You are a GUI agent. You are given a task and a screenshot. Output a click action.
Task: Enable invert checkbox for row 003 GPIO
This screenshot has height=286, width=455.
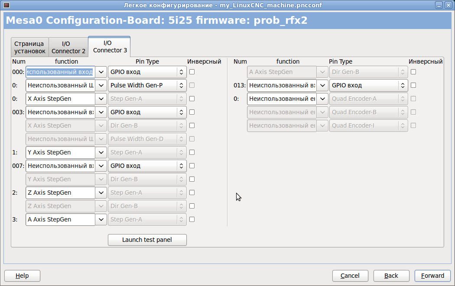coord(192,112)
